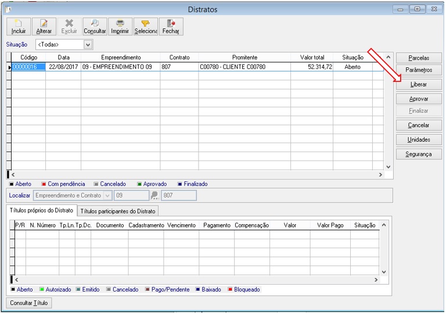
Task: Select the Código cell 00000016
Action: [x=28, y=67]
